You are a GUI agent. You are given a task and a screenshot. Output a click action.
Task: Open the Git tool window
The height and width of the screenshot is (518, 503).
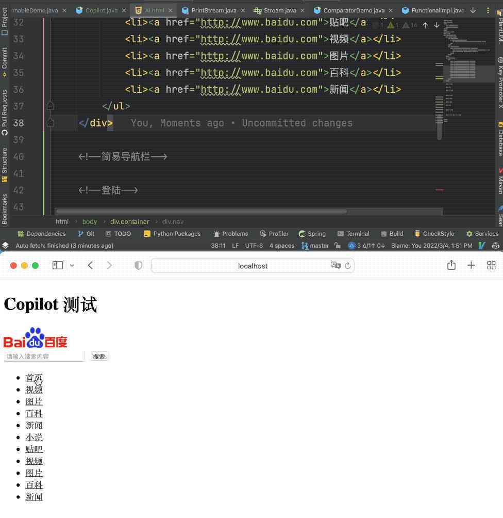(86, 234)
